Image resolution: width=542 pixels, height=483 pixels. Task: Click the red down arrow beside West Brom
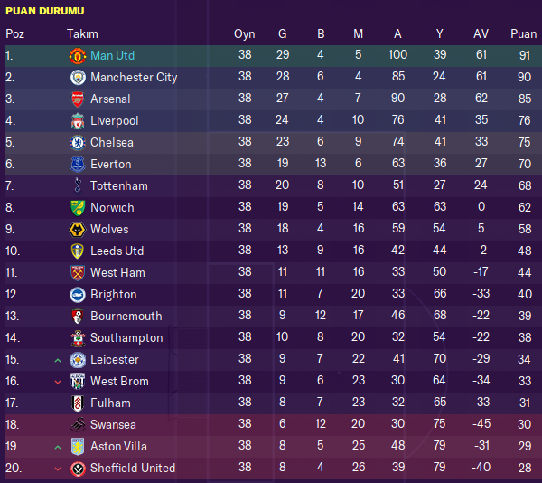click(58, 382)
